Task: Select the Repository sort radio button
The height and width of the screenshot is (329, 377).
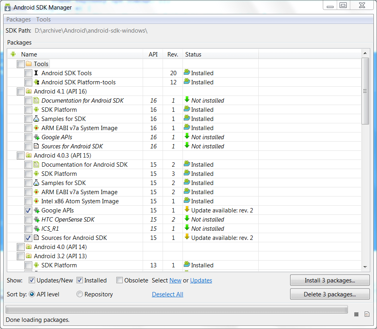Action: (80, 294)
